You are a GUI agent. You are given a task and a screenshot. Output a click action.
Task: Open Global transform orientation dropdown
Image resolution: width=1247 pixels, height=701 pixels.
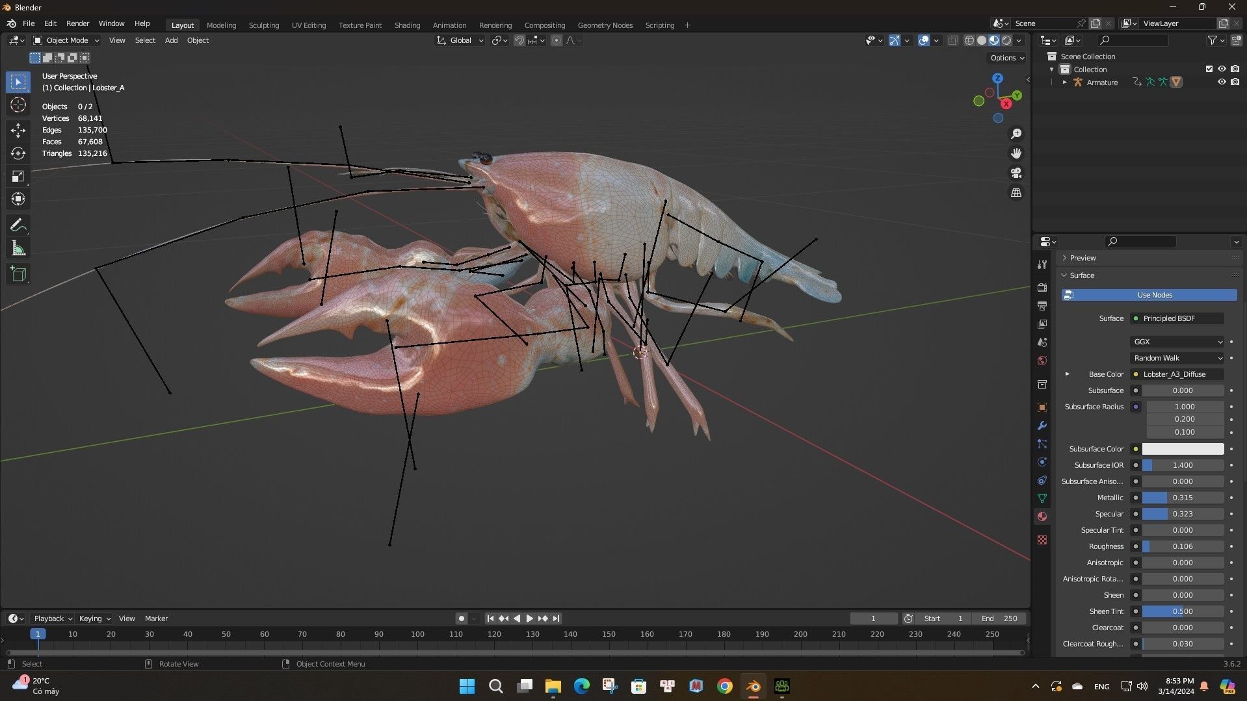tap(460, 40)
